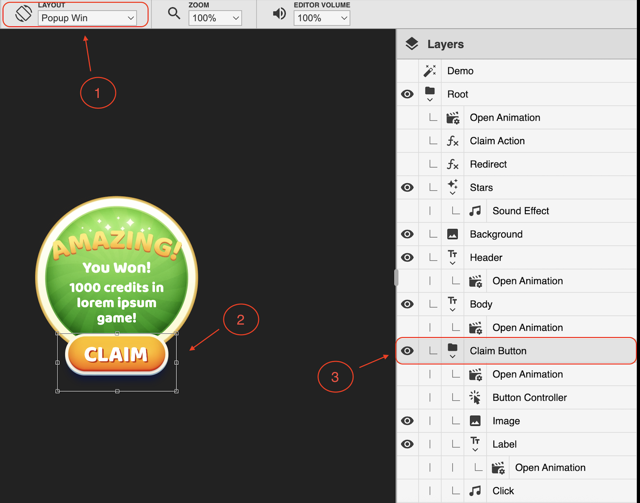Select the Demo layer row
Screen dimensions: 640x503
(x=517, y=71)
